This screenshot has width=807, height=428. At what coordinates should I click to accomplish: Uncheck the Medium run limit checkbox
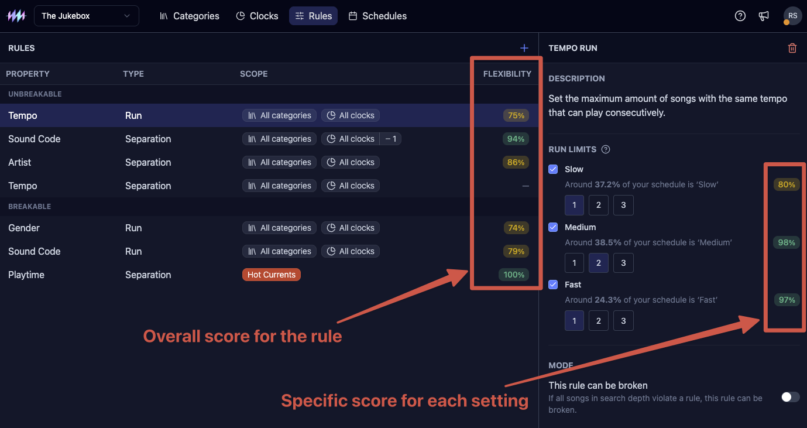[x=553, y=227]
